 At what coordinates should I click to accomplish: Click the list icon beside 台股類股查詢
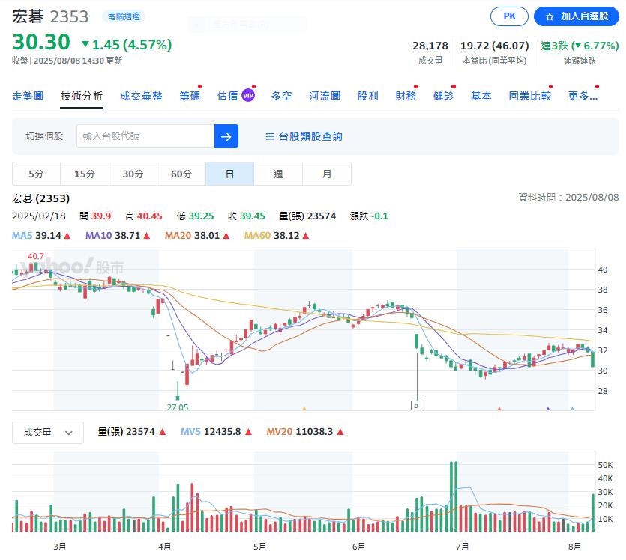tap(270, 137)
